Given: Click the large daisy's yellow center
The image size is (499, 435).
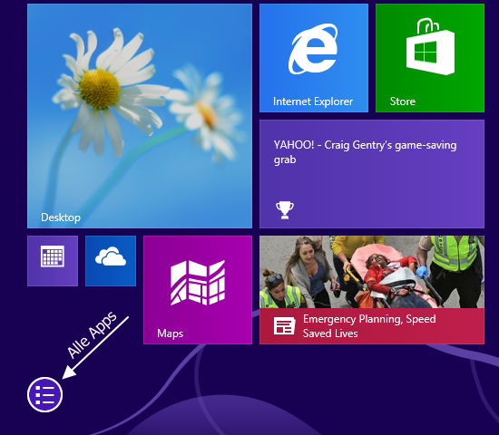Looking at the screenshot, I should pos(99,89).
